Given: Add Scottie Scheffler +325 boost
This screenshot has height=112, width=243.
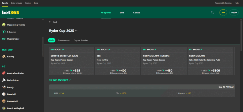Looking at the screenshot, I should pyautogui.click(x=71, y=72).
